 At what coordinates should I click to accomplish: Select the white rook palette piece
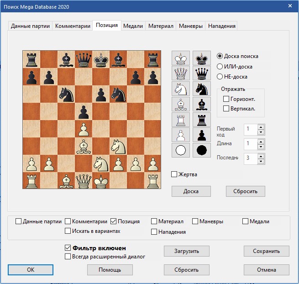[x=181, y=120]
